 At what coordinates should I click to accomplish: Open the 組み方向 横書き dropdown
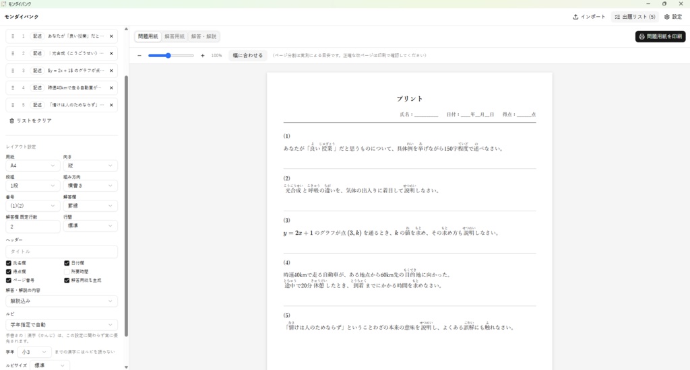point(90,186)
